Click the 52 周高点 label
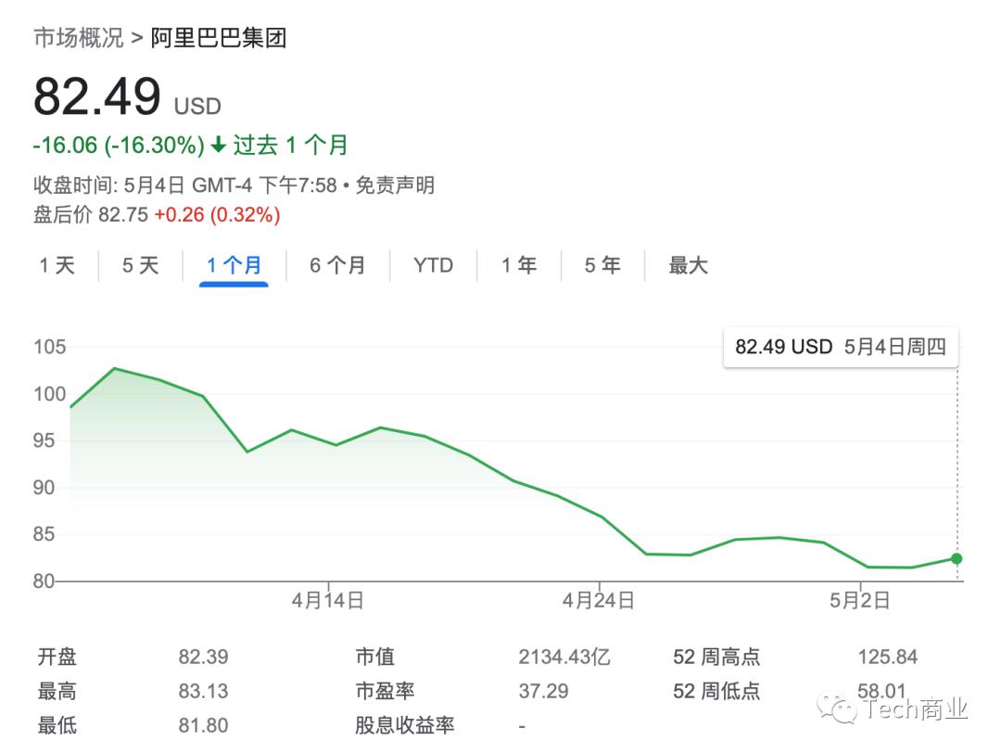1001x753 pixels. tap(716, 657)
